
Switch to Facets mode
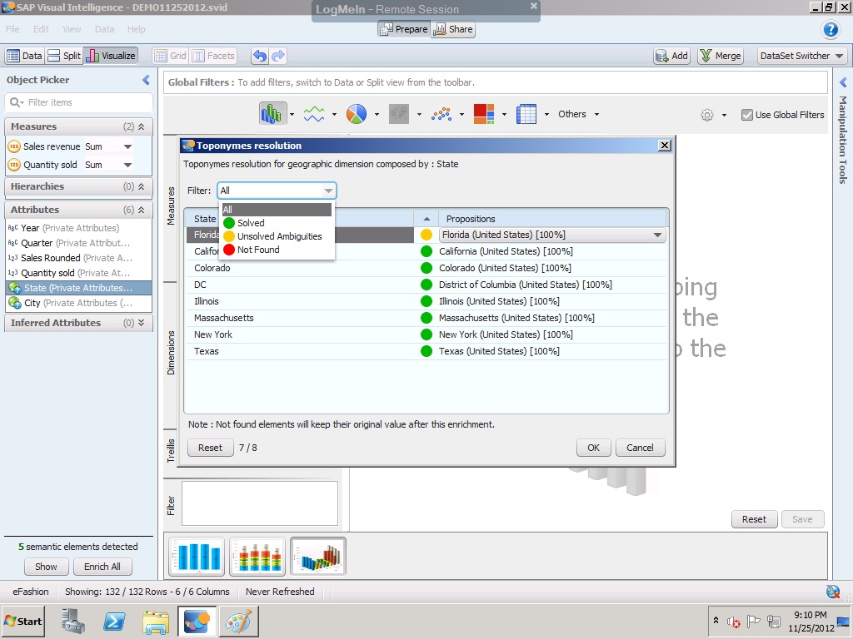(x=214, y=56)
